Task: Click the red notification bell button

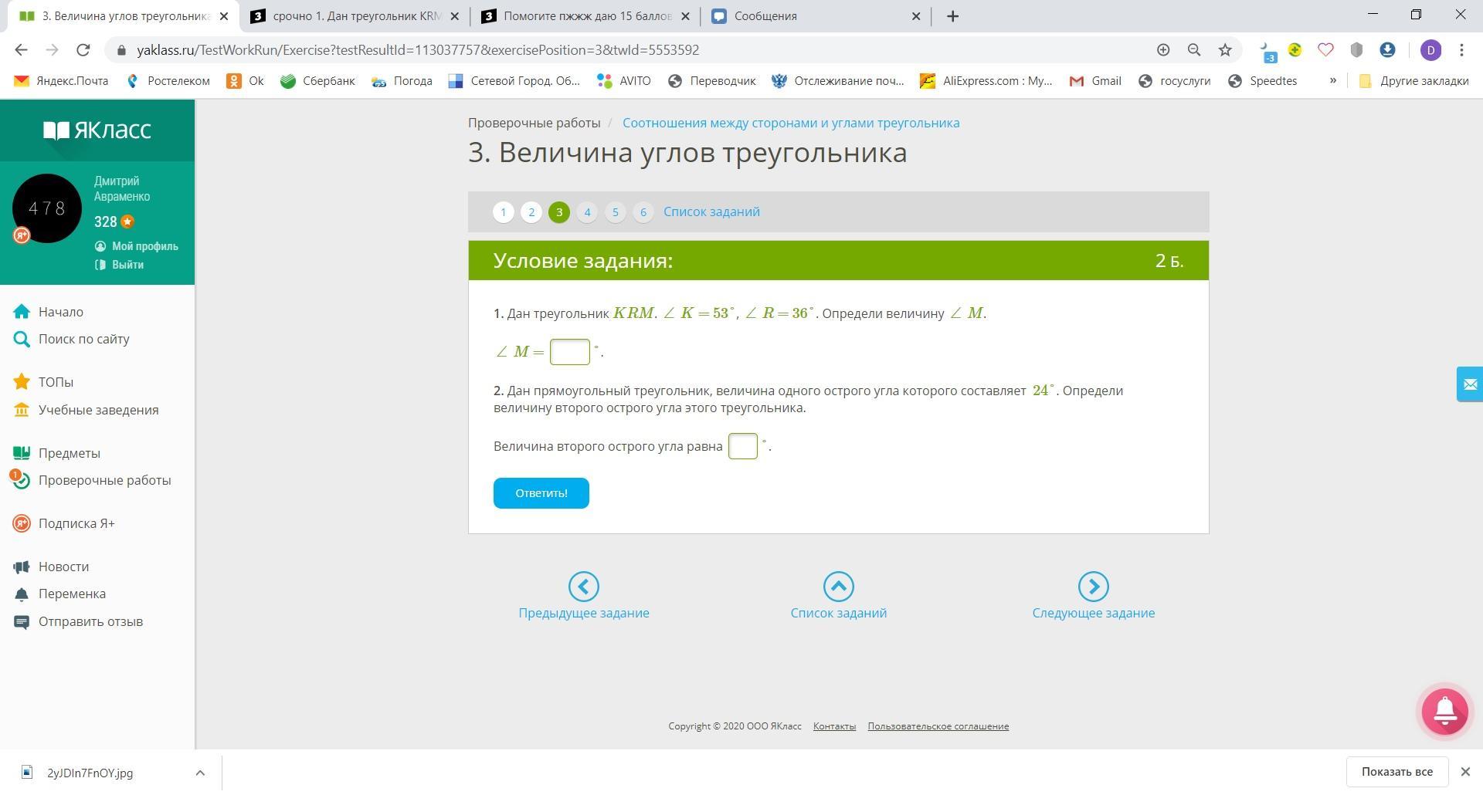Action: pyautogui.click(x=1444, y=711)
